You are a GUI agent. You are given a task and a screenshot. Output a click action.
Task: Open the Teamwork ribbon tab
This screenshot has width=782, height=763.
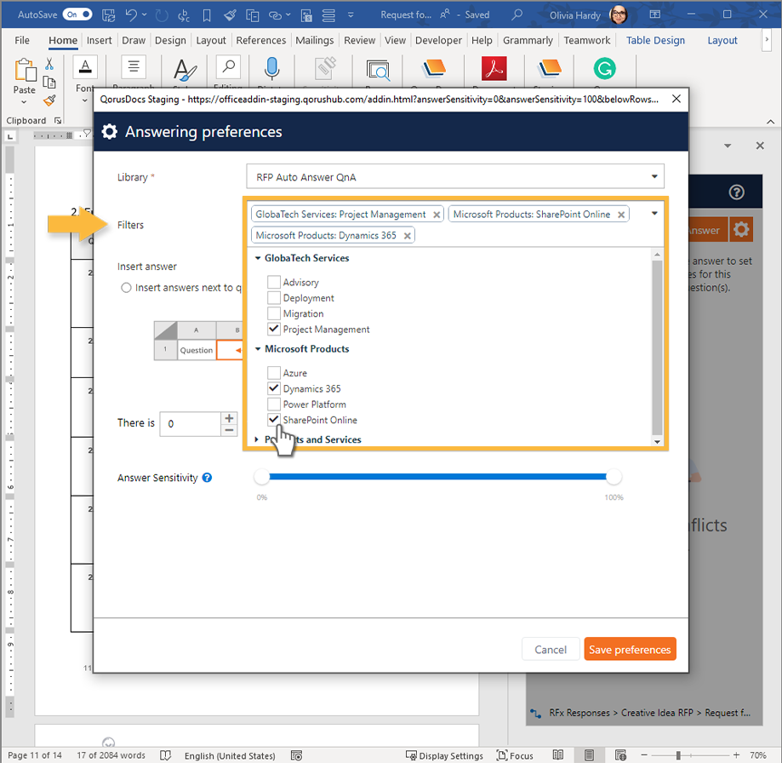[587, 40]
